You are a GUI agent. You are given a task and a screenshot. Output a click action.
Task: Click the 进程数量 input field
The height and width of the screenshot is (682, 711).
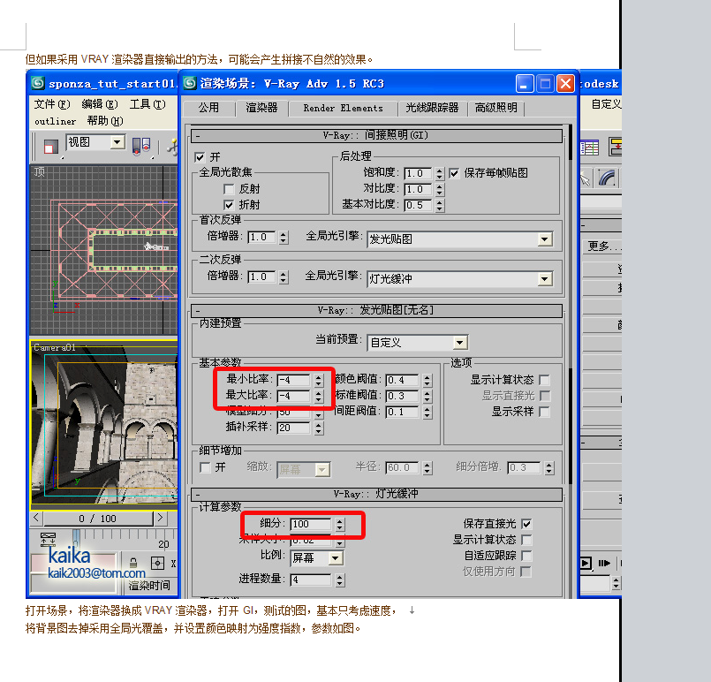[311, 580]
